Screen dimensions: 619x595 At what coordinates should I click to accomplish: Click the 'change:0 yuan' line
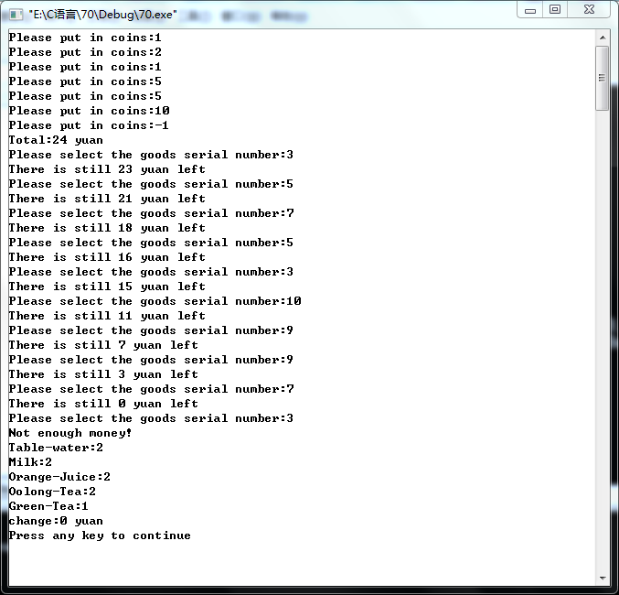(56, 521)
